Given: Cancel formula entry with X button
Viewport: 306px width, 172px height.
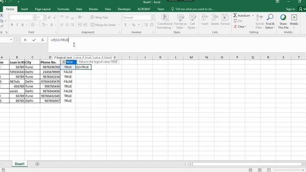Looking at the screenshot, I should point(25,40).
